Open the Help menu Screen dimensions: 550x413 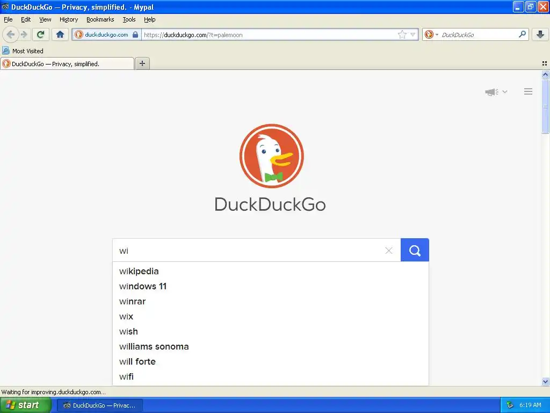149,19
